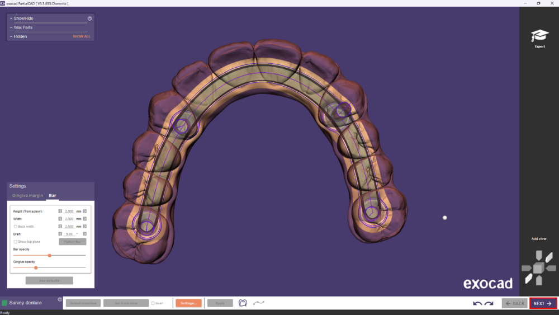
Task: Click the Survey denture step label
Action: 25,303
